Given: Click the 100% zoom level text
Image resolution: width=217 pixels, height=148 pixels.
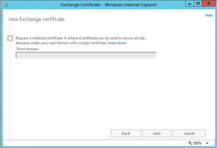Looking at the screenshot, I should 197,143.
